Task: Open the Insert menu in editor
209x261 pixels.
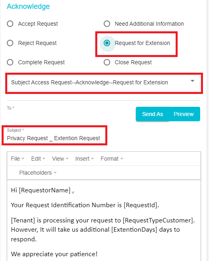Action: point(84,159)
